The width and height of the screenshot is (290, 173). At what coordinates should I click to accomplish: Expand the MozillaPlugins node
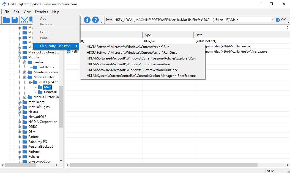pos(20,107)
